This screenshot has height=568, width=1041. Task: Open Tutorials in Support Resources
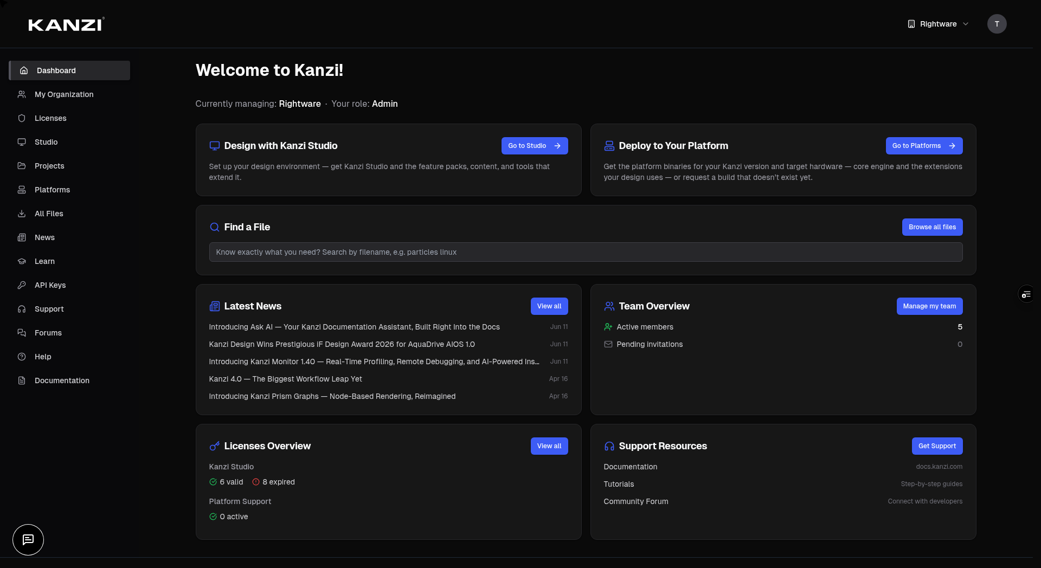(x=783, y=484)
